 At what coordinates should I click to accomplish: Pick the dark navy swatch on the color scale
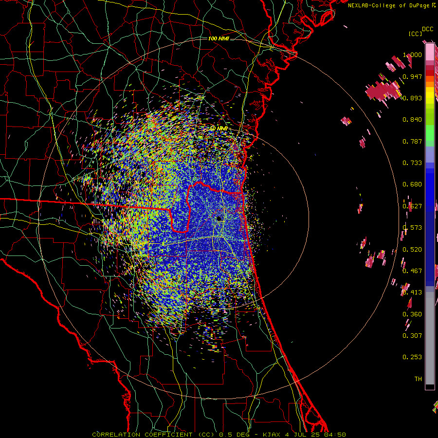click(x=430, y=246)
